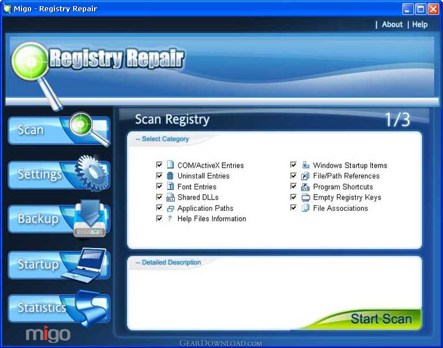Viewport: 443px width, 348px height.
Task: Click the Uninstall Entries trash icon
Action: (x=170, y=176)
